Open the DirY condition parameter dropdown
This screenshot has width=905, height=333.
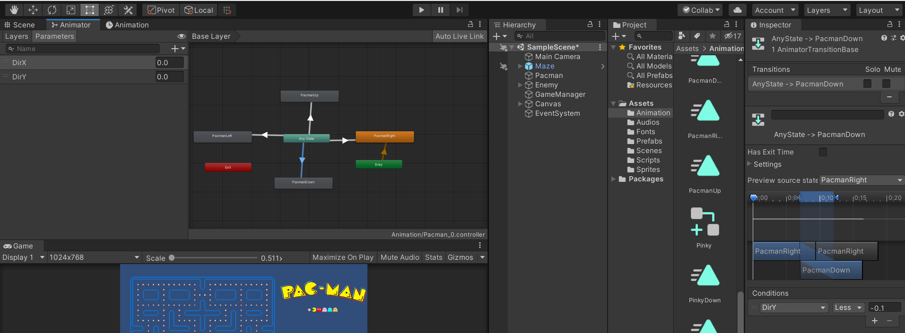tap(793, 307)
